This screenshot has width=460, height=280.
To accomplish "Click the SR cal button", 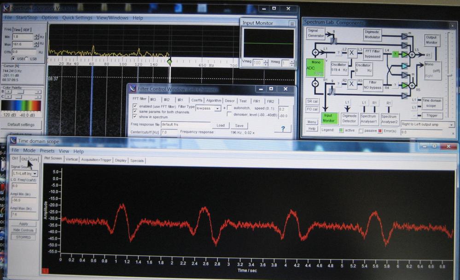I will [312, 101].
